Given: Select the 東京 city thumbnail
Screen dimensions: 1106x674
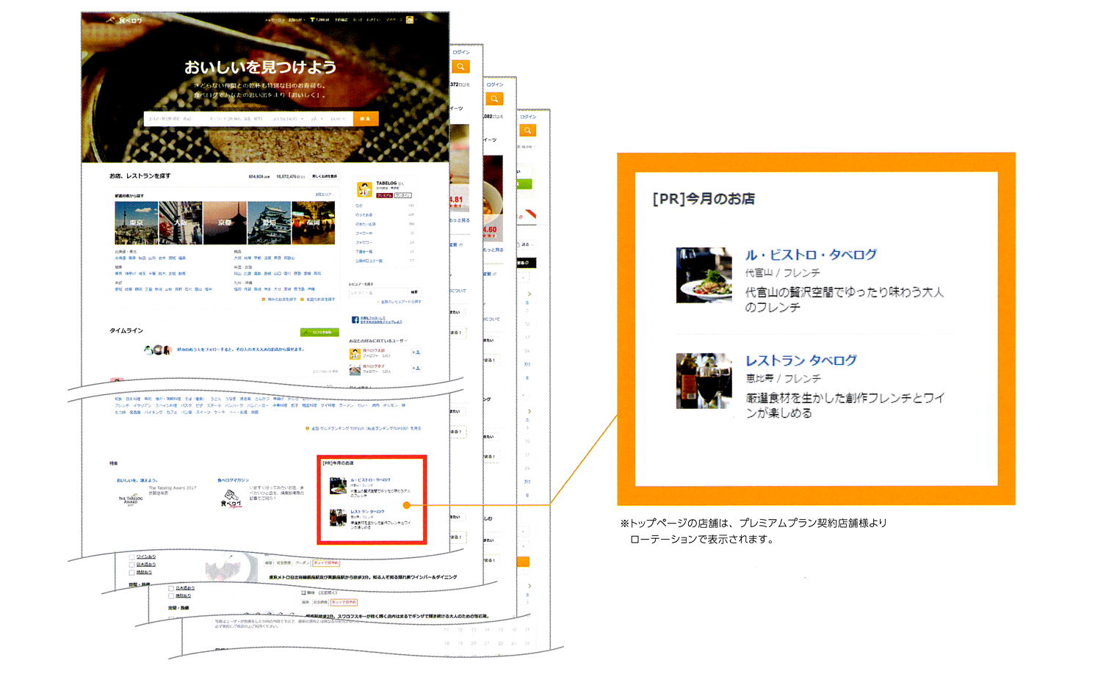Looking at the screenshot, I should point(137,223).
